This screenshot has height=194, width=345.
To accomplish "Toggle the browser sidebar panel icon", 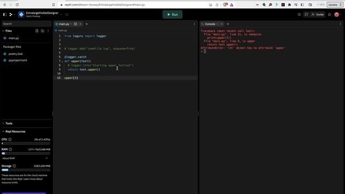I will pyautogui.click(x=302, y=5).
